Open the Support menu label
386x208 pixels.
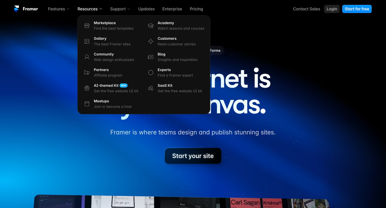click(x=118, y=9)
